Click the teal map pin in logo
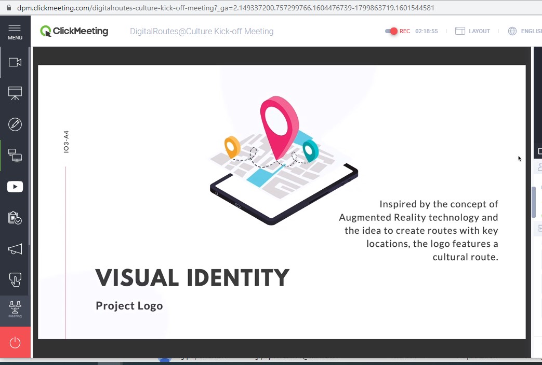Viewport: 542px width, 365px height. click(x=310, y=151)
